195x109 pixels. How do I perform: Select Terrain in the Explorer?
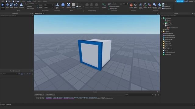[x=169, y=22]
